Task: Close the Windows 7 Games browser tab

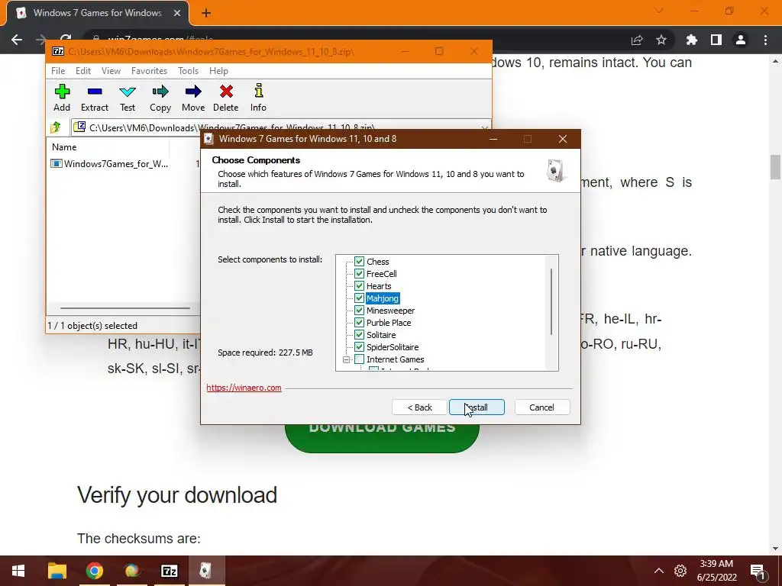Action: pos(177,13)
